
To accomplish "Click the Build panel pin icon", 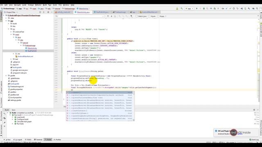I will [x=5, y=122].
